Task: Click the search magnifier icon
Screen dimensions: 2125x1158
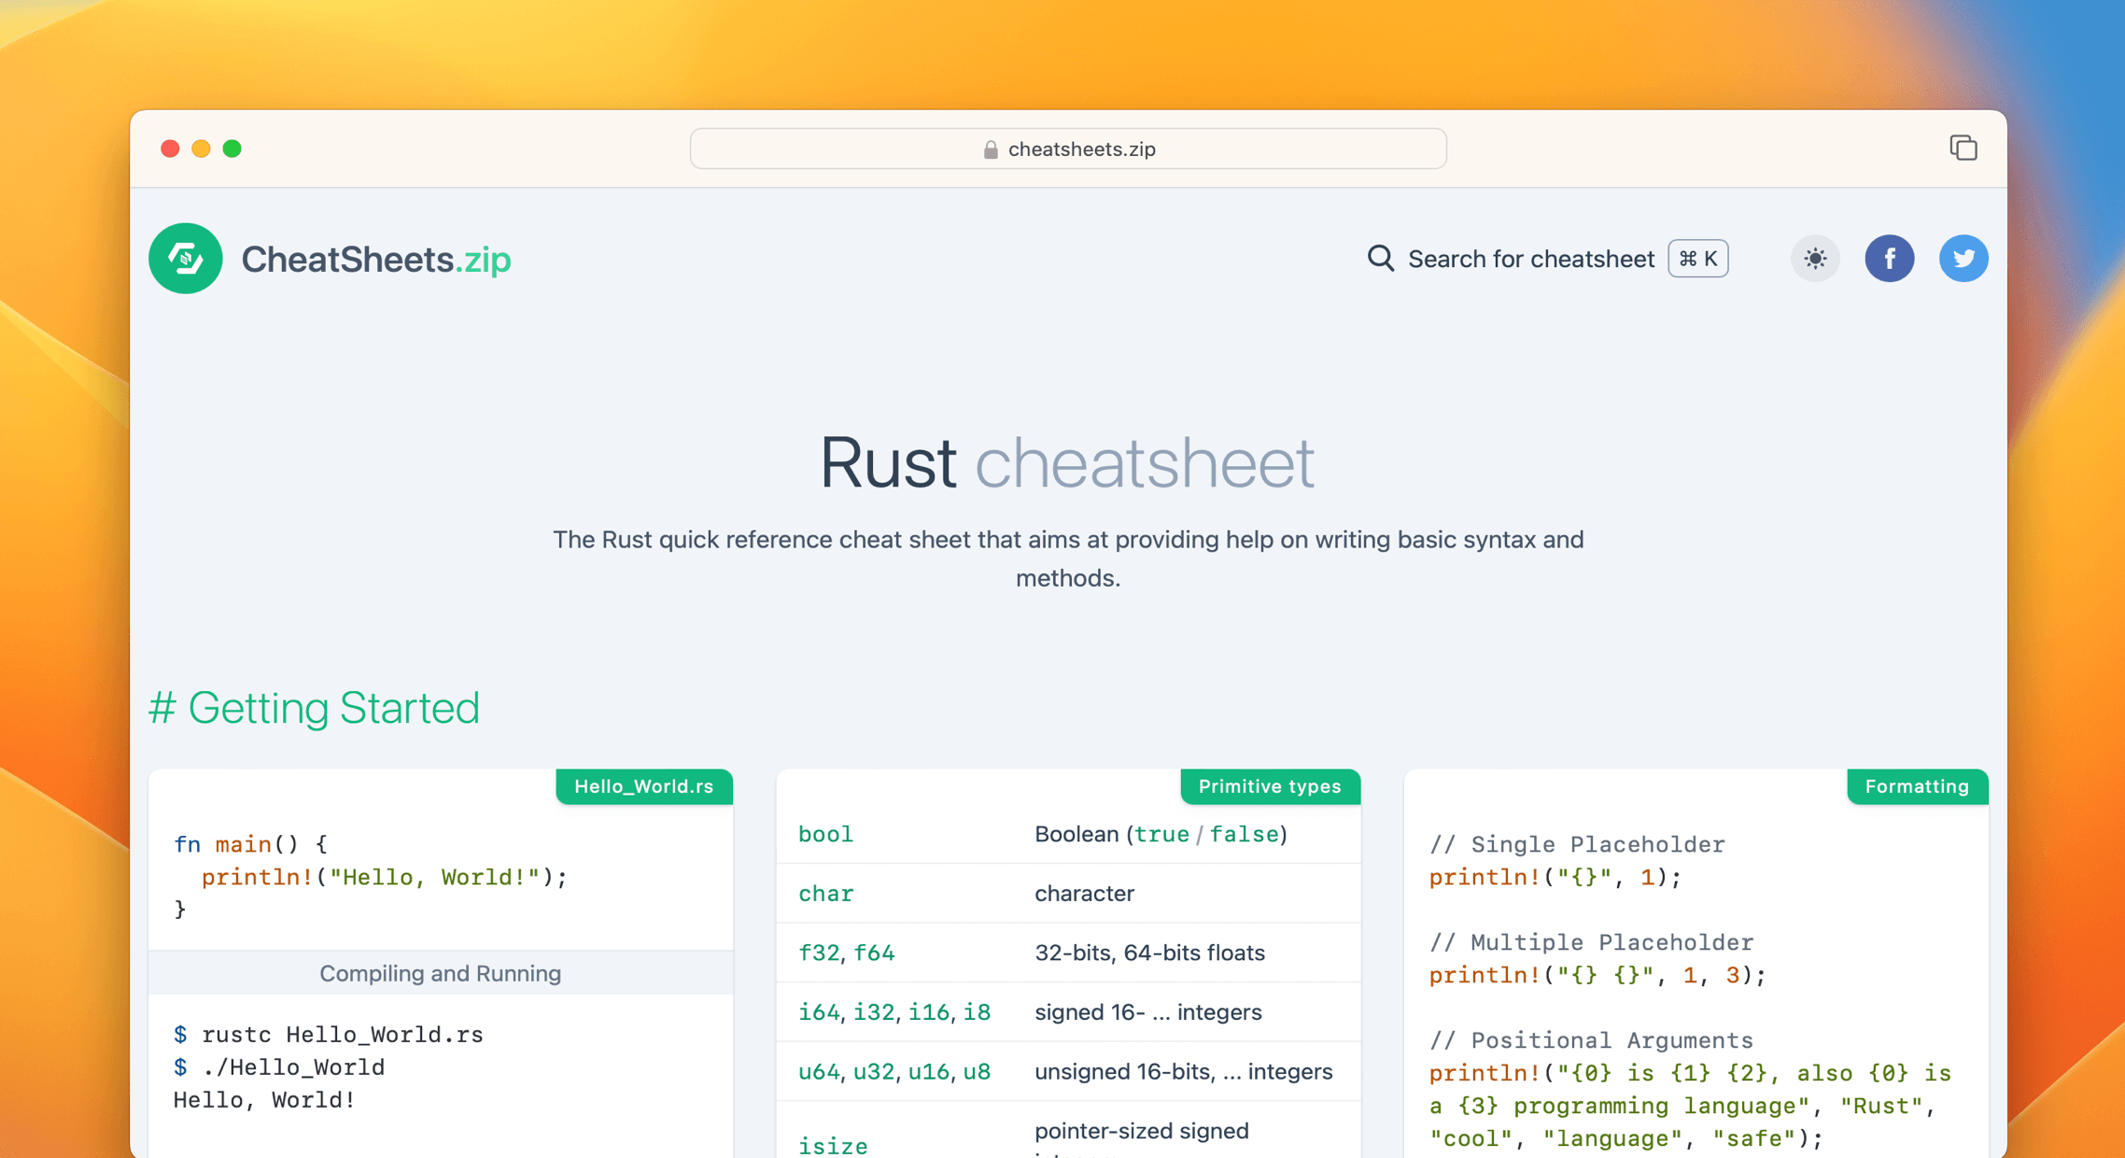Action: 1379,259
